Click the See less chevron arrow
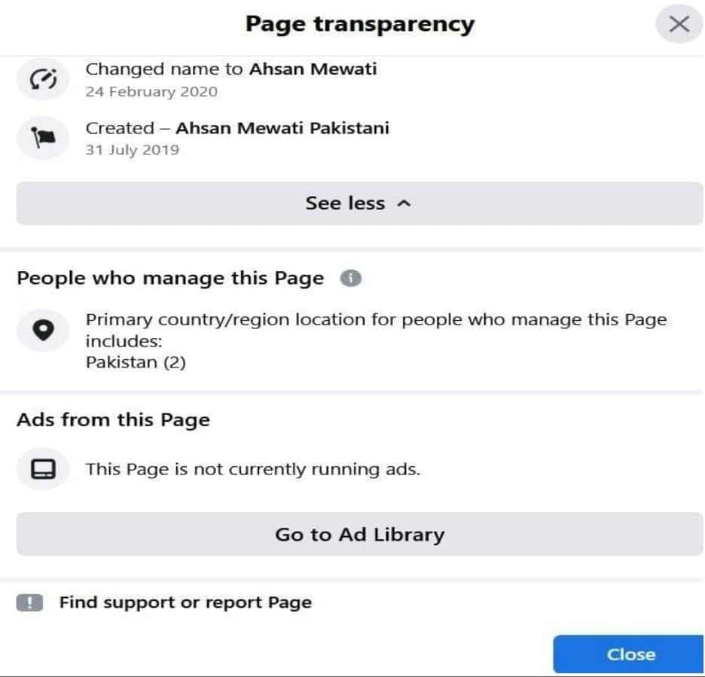705x677 pixels. pos(404,203)
